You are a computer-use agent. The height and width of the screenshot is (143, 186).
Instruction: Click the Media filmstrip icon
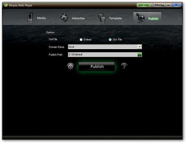pyautogui.click(x=30, y=17)
